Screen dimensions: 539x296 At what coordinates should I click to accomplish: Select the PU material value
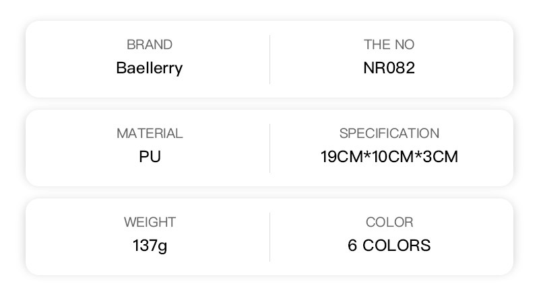pos(150,157)
